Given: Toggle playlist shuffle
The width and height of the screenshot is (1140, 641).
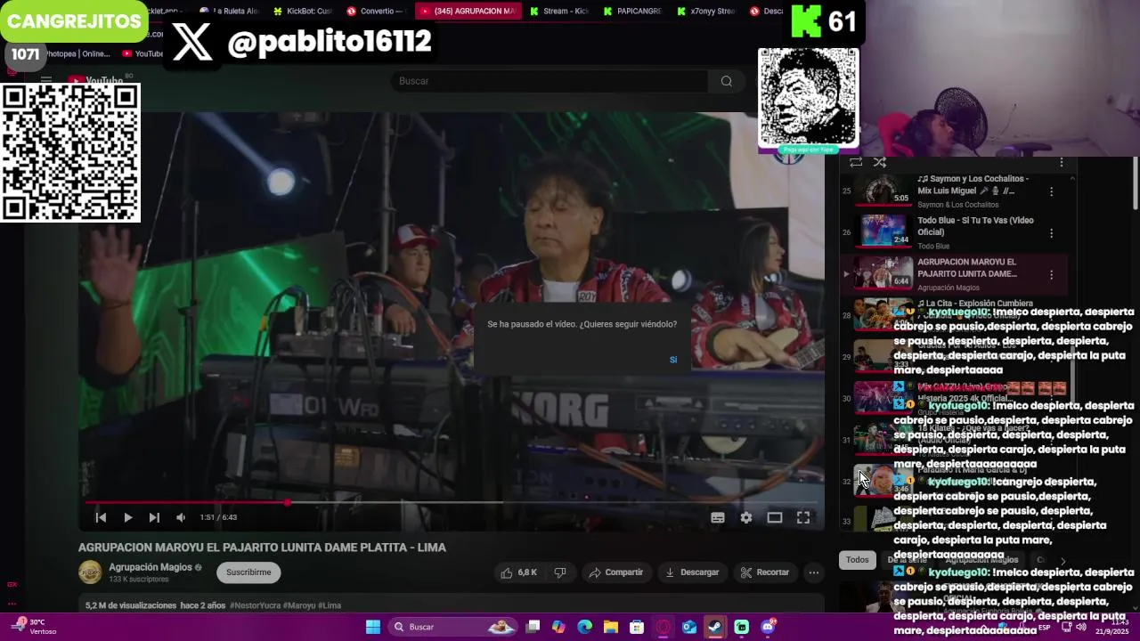Looking at the screenshot, I should [x=880, y=162].
